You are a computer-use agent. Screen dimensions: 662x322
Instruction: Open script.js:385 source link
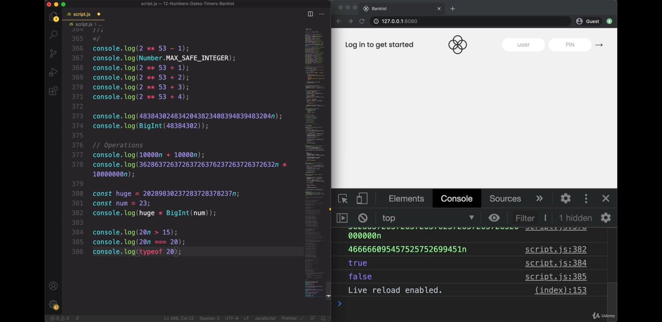[x=556, y=276]
